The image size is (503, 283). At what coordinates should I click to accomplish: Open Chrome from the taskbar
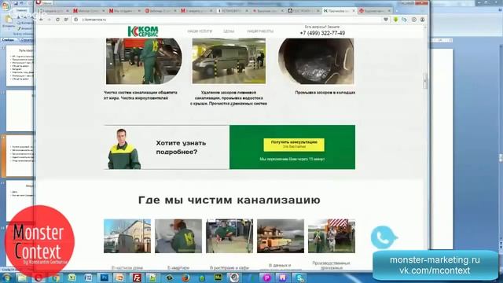[x=56, y=277]
